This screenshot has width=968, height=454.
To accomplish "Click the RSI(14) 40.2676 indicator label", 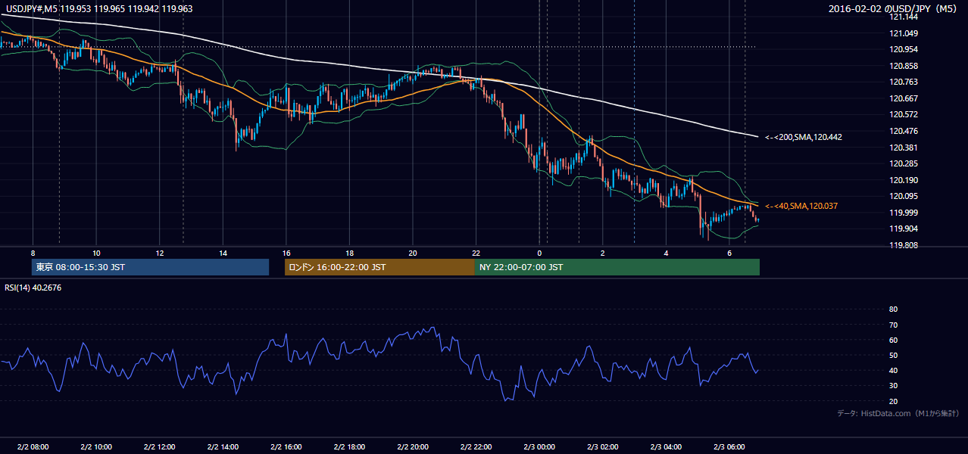I will pos(33,287).
